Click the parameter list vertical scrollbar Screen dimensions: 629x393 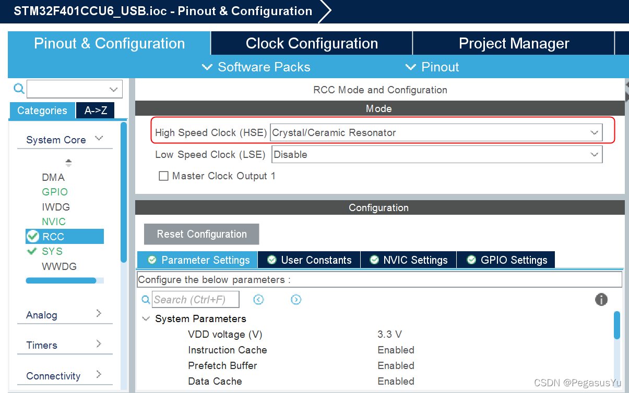pyautogui.click(x=617, y=325)
